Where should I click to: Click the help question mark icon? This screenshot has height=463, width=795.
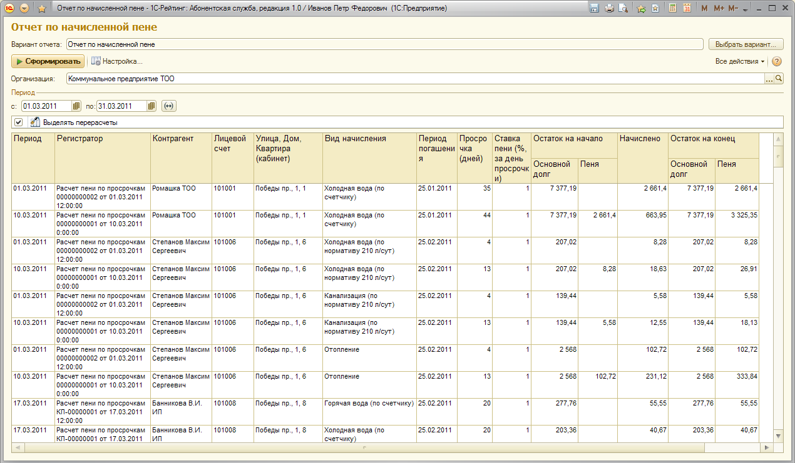[x=777, y=61]
